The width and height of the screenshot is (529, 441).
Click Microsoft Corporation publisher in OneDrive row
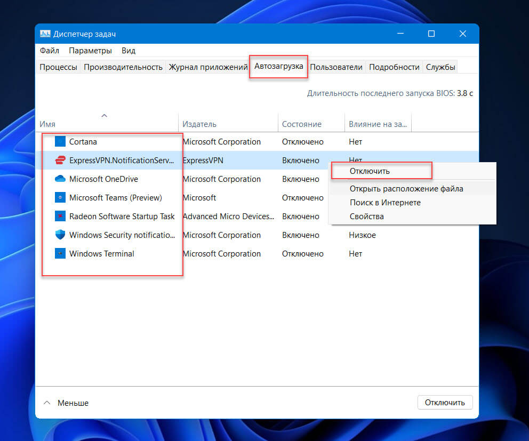click(x=222, y=179)
